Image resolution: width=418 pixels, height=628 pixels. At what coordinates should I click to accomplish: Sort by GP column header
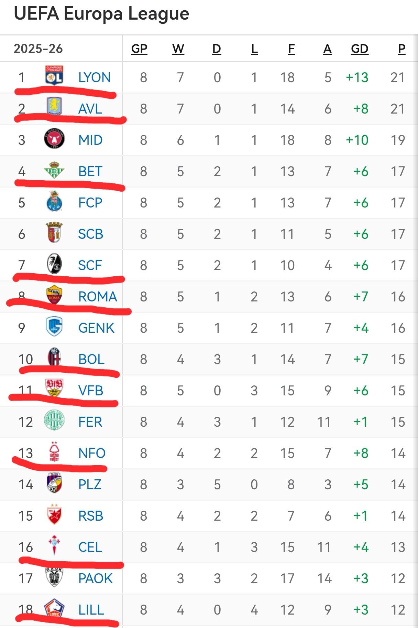(139, 49)
